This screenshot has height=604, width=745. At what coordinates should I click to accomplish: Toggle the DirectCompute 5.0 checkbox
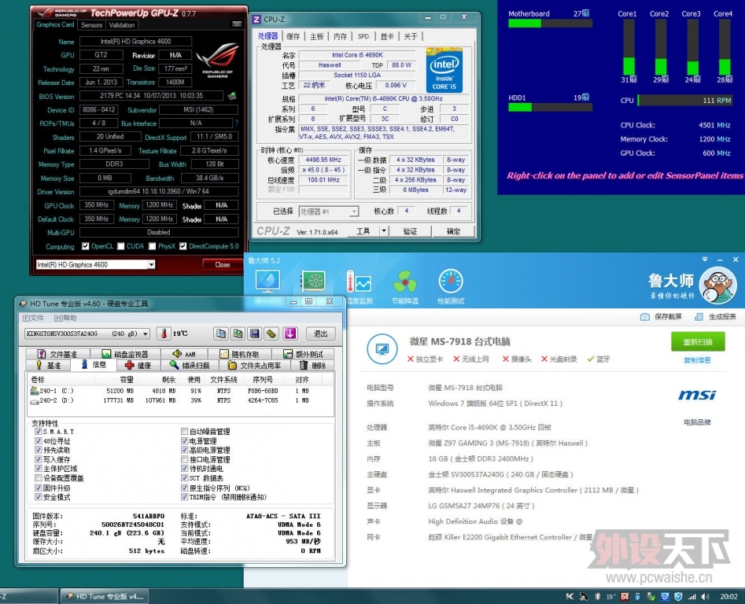pyautogui.click(x=183, y=246)
